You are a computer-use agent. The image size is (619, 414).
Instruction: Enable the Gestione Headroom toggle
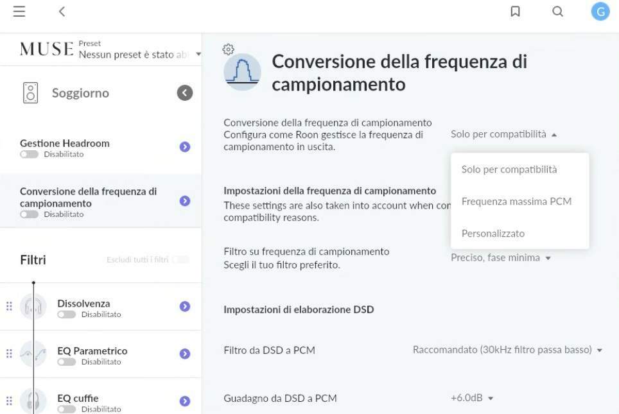(29, 154)
